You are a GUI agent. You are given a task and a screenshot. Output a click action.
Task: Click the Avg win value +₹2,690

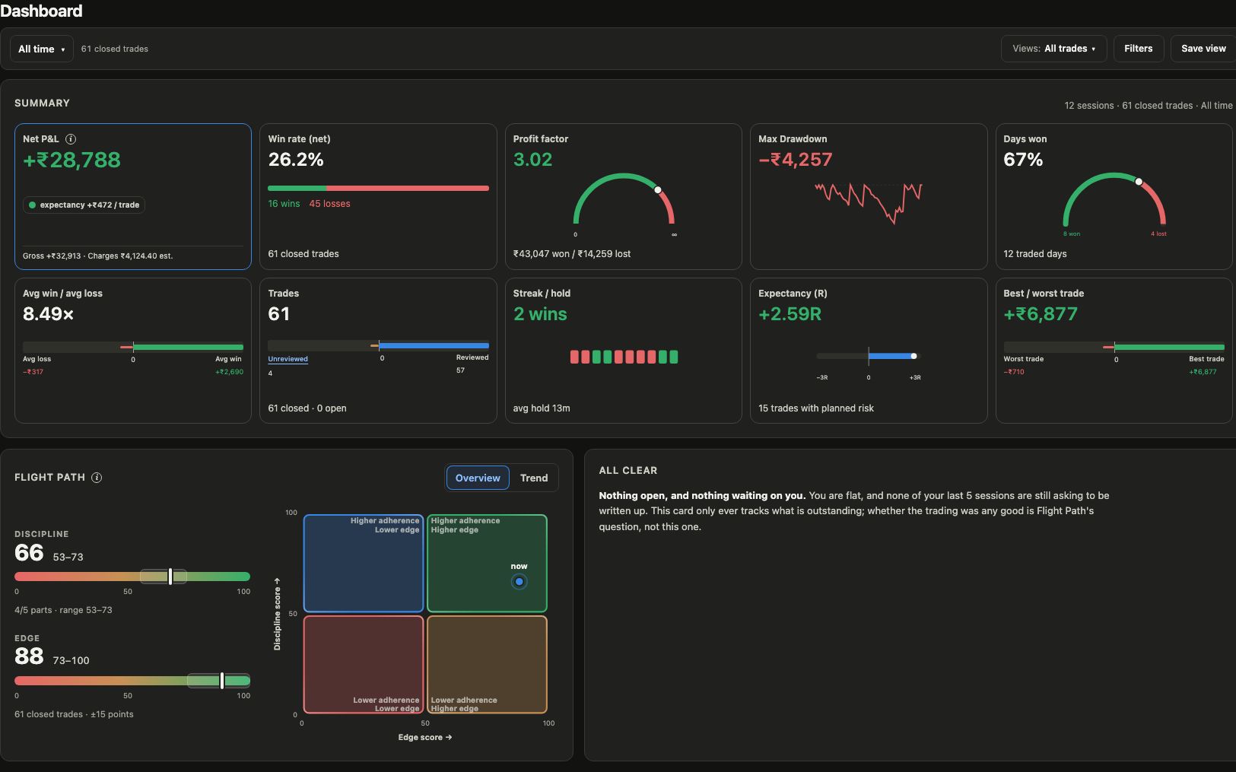[x=229, y=372]
